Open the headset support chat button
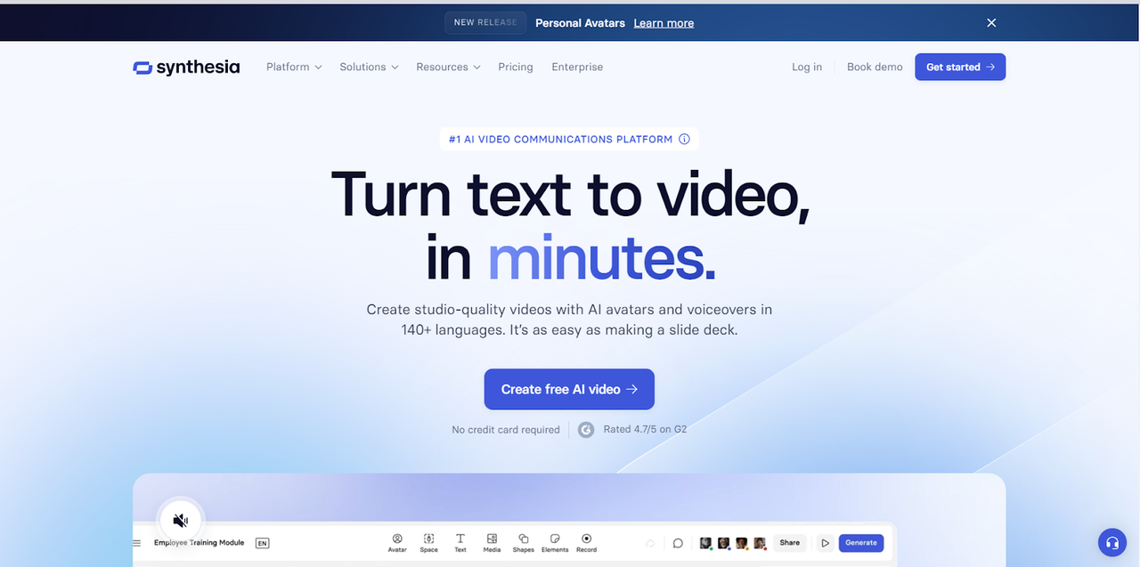 click(1111, 542)
